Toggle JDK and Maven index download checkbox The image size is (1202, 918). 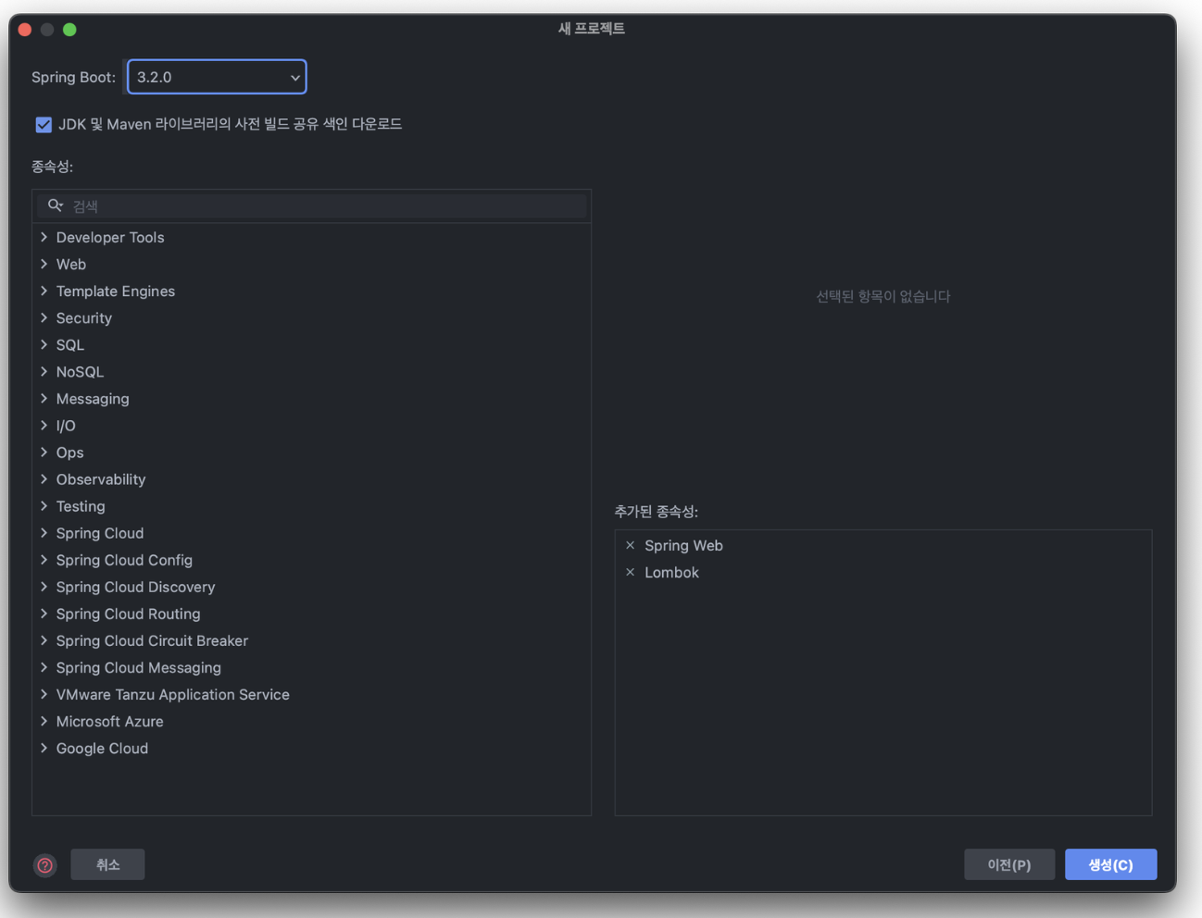tap(44, 124)
